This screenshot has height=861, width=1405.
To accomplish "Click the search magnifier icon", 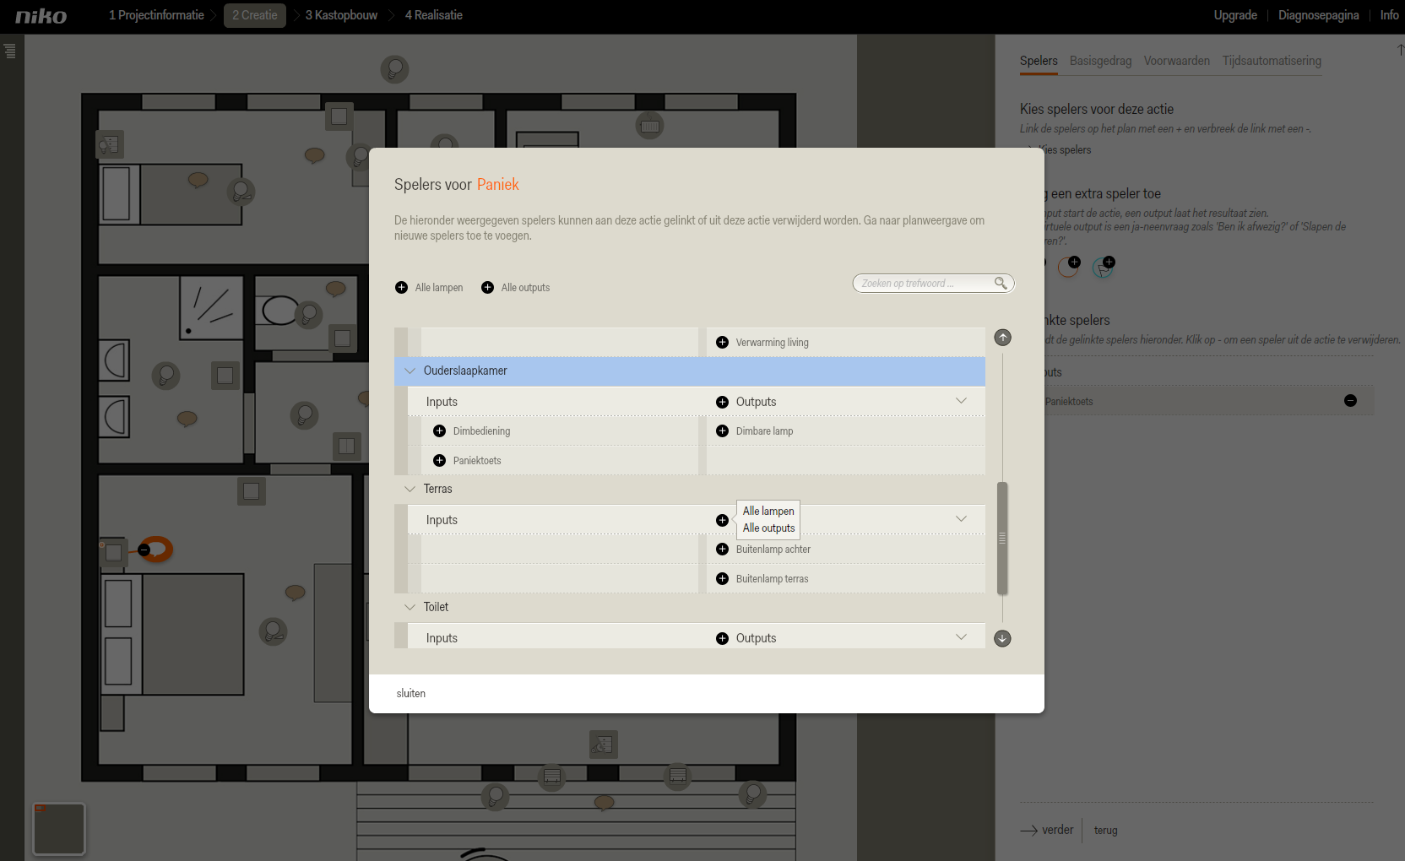I will (1001, 283).
